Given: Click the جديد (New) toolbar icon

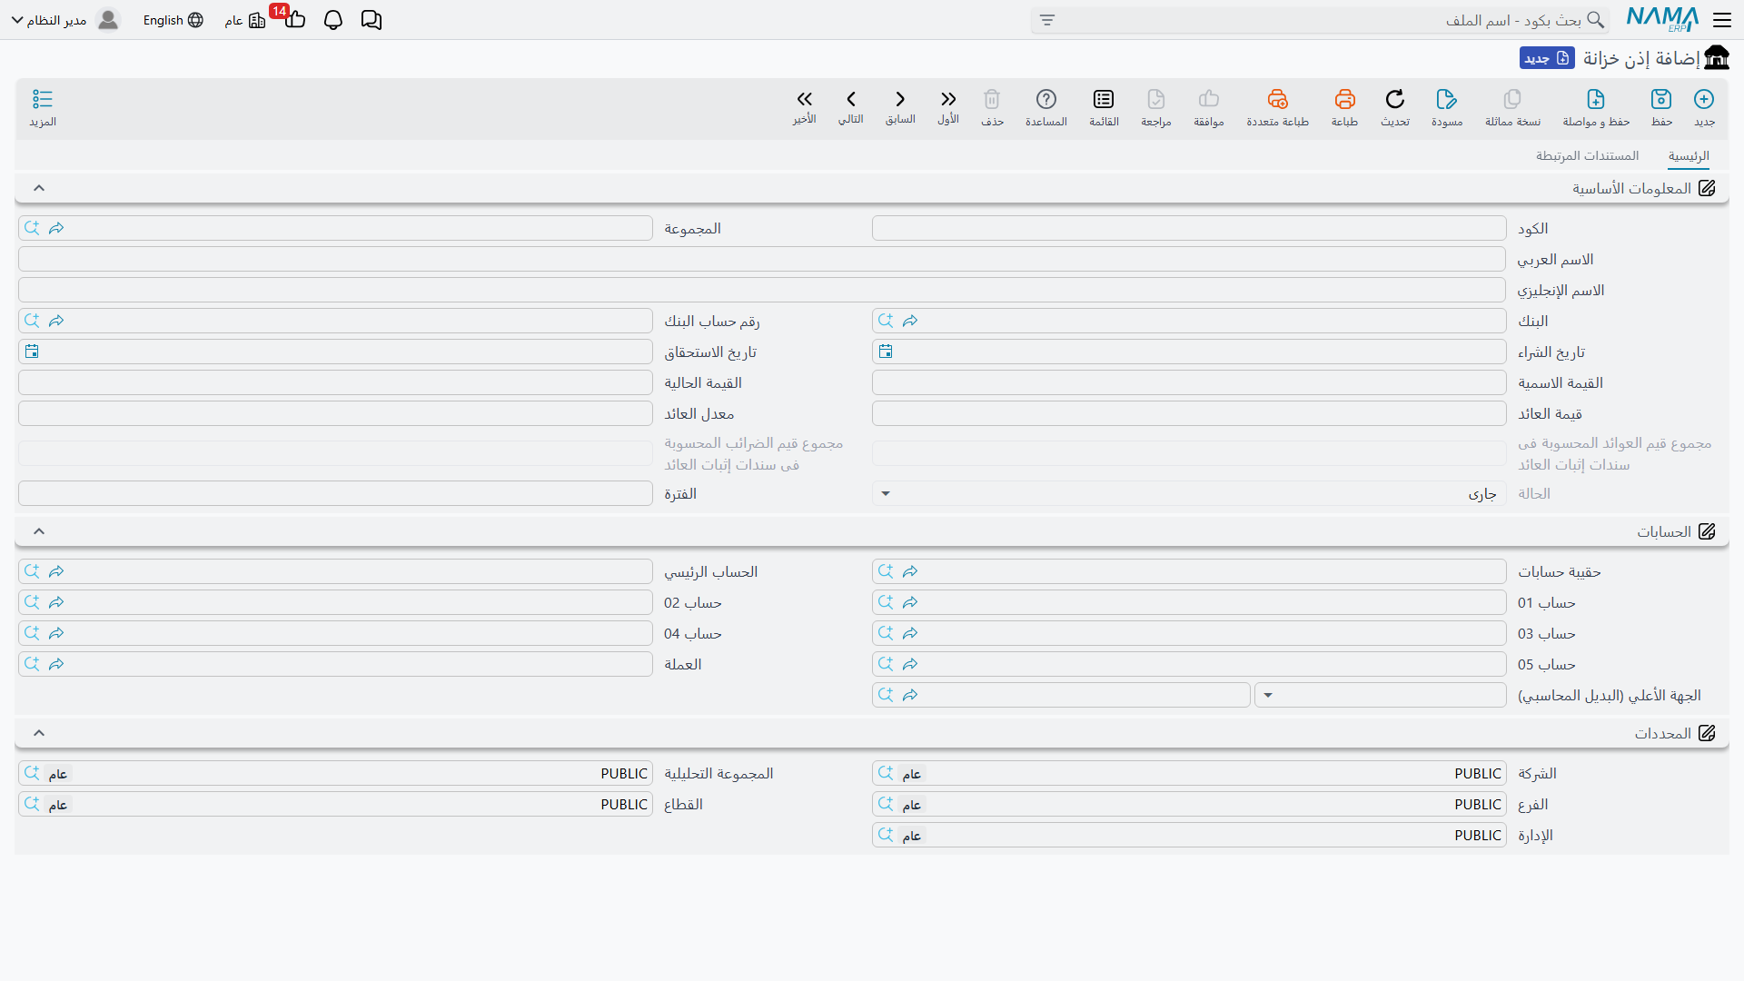Looking at the screenshot, I should (x=1704, y=99).
